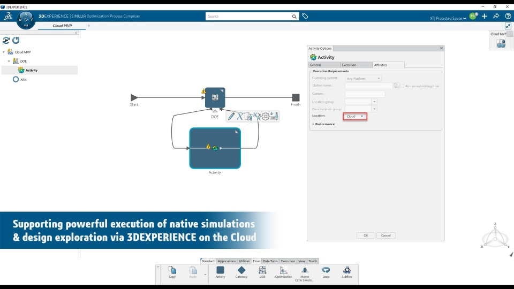Image resolution: width=514 pixels, height=289 pixels.
Task: Expand the Performance section
Action: 313,124
